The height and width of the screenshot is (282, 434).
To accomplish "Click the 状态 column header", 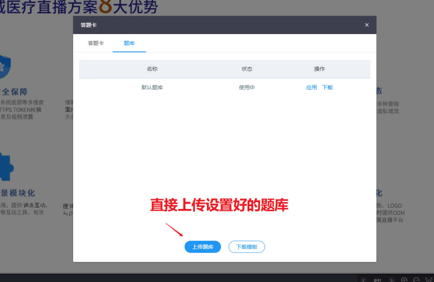I will [247, 69].
